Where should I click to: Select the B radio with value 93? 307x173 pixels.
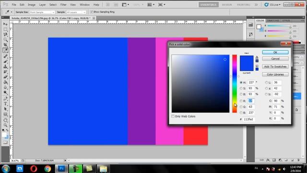coord(241,94)
